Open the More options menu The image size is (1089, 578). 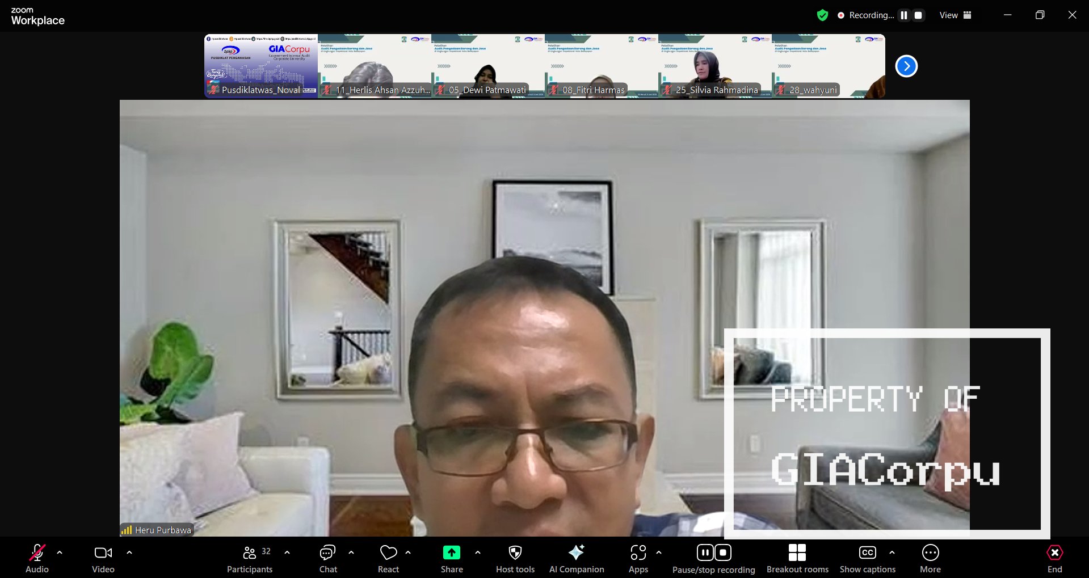click(x=930, y=553)
